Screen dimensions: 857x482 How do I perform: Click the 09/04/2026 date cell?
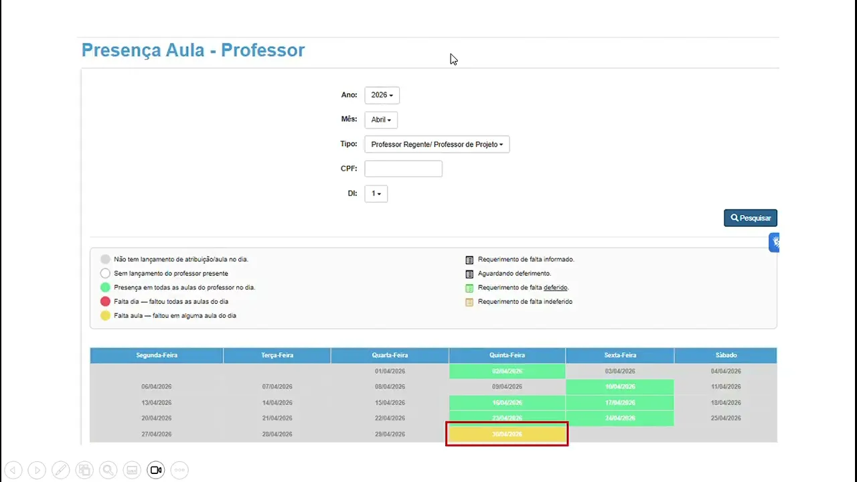[507, 387]
